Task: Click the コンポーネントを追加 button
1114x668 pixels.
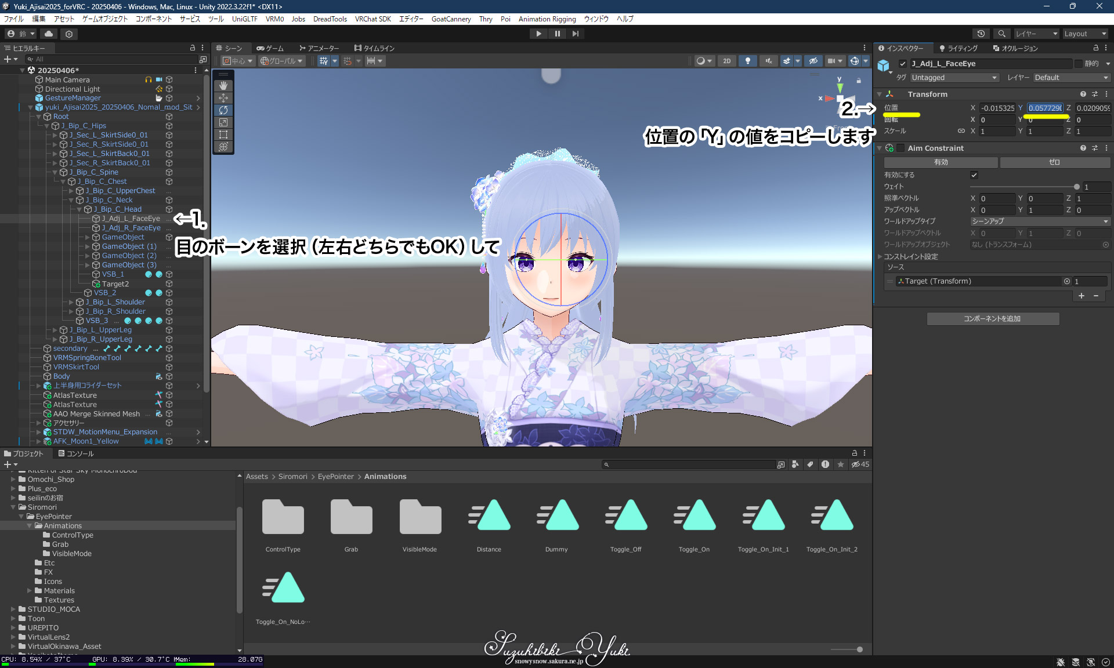Action: coord(992,319)
